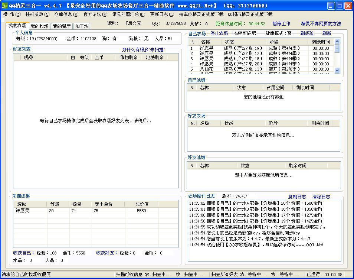Open the 常见问题汇总(C) menu
The width and height of the screenshot is (354, 279).
pos(129,14)
